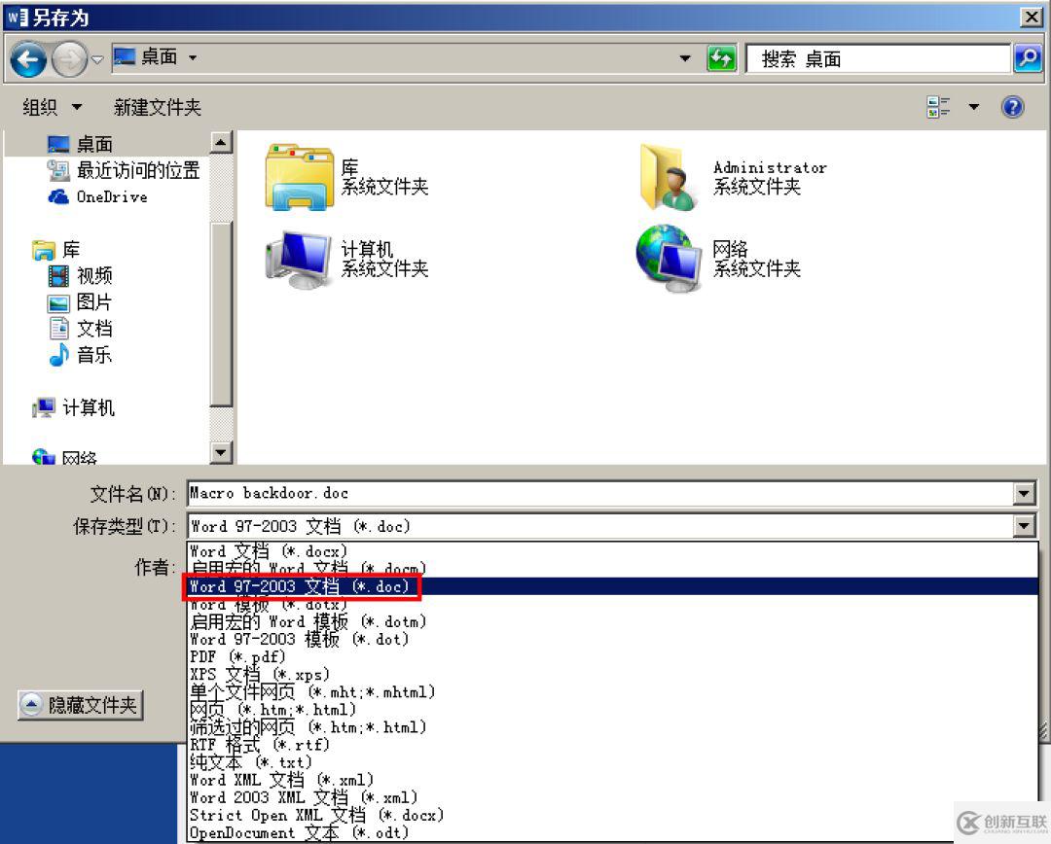Select the 库 system folder icon
This screenshot has width=1051, height=844.
point(299,177)
